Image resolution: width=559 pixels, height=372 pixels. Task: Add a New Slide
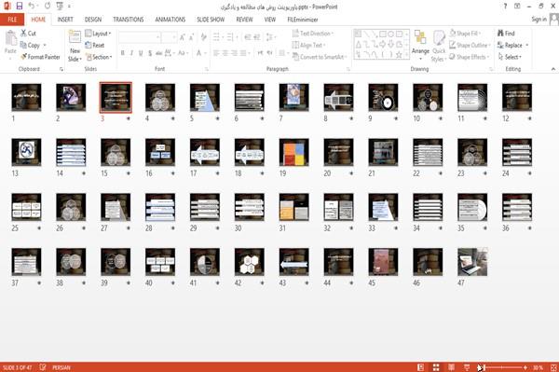pos(75,46)
